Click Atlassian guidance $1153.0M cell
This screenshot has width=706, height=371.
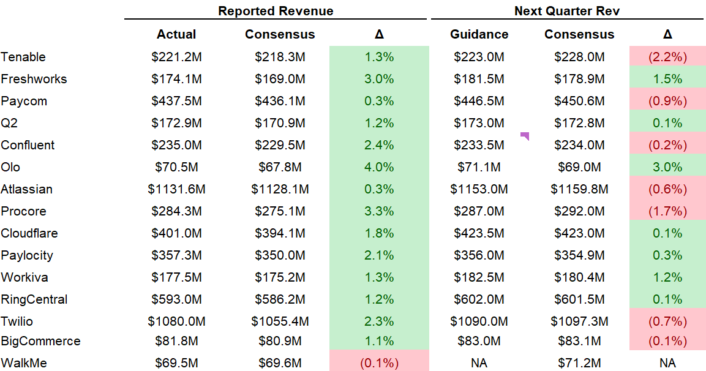tap(479, 190)
